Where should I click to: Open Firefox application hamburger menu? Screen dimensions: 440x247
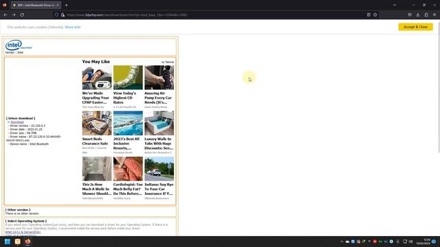[x=434, y=15]
